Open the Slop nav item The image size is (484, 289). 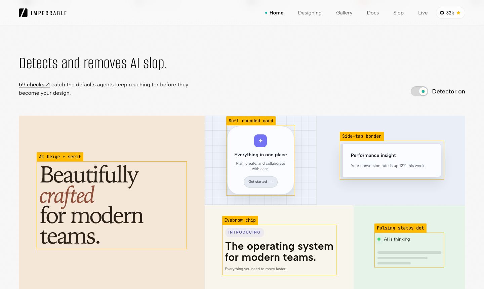coord(398,13)
